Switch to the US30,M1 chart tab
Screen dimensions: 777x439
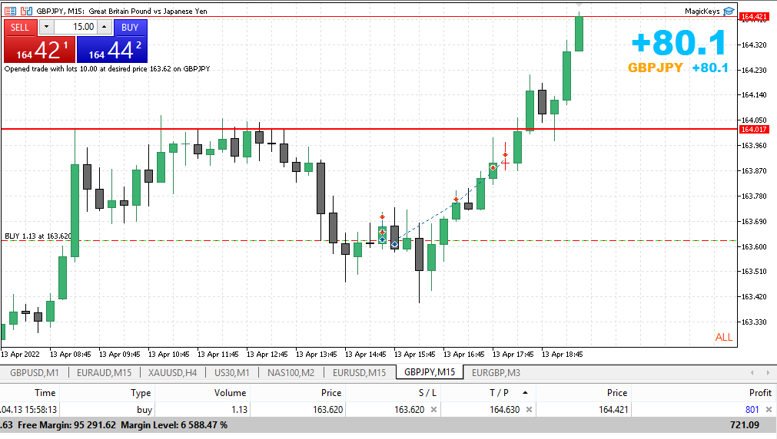[232, 373]
